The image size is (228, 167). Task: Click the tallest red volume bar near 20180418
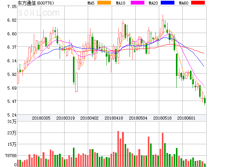[118, 149]
